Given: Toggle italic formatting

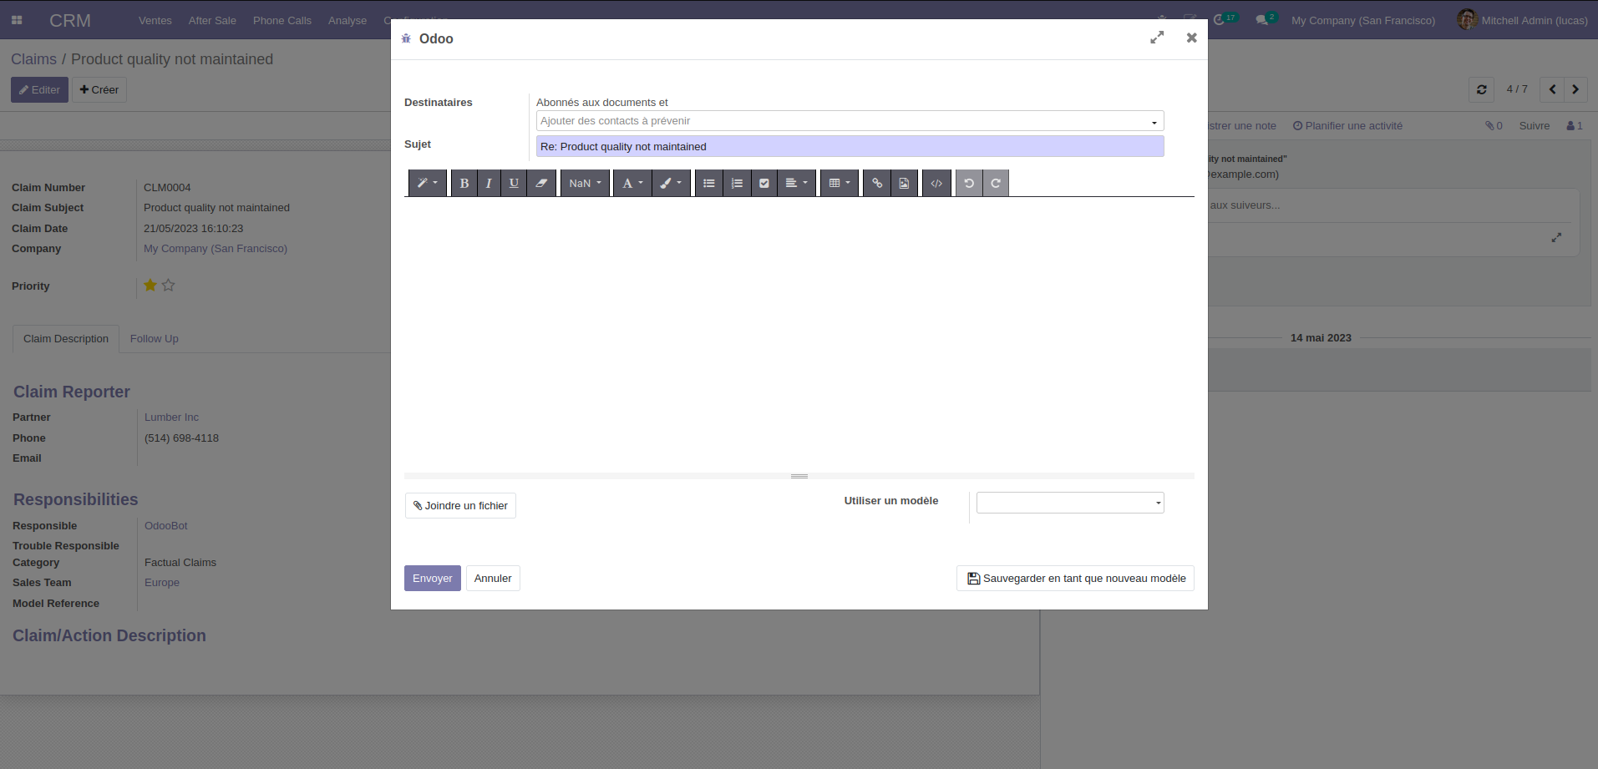Looking at the screenshot, I should [489, 183].
